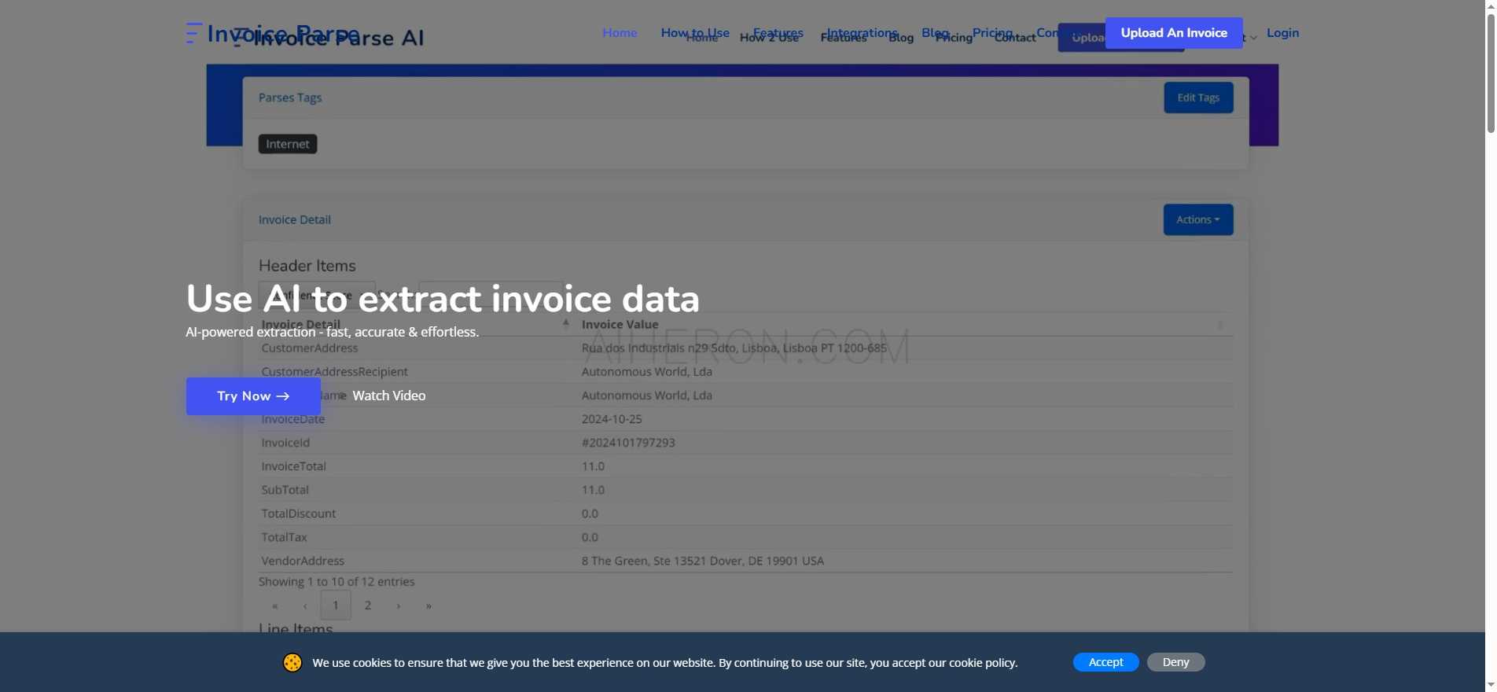
Task: Click the Invoice Parse logo icon
Action: 194,33
